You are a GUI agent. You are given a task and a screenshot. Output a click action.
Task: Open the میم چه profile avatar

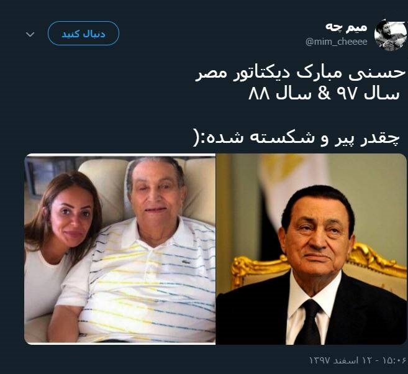391,35
